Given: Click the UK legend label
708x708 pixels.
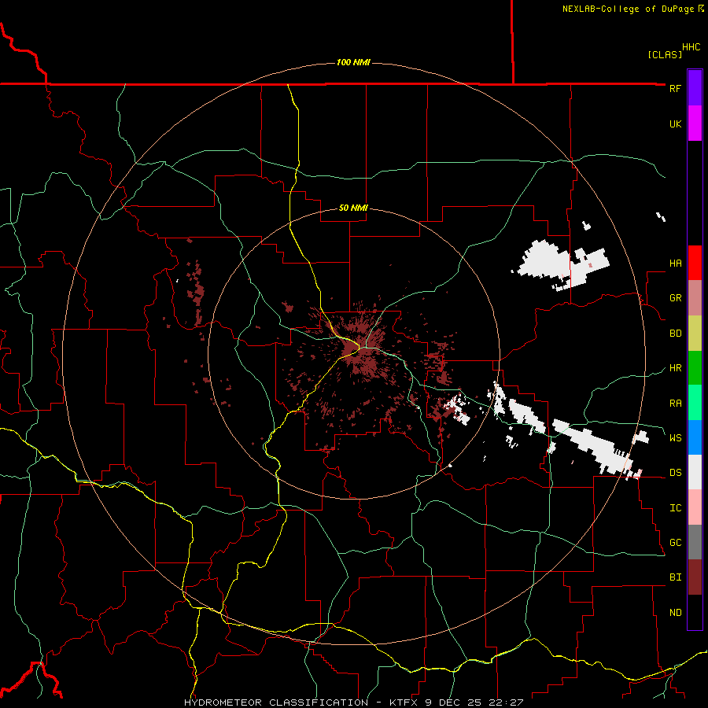Looking at the screenshot, I should pos(675,124).
